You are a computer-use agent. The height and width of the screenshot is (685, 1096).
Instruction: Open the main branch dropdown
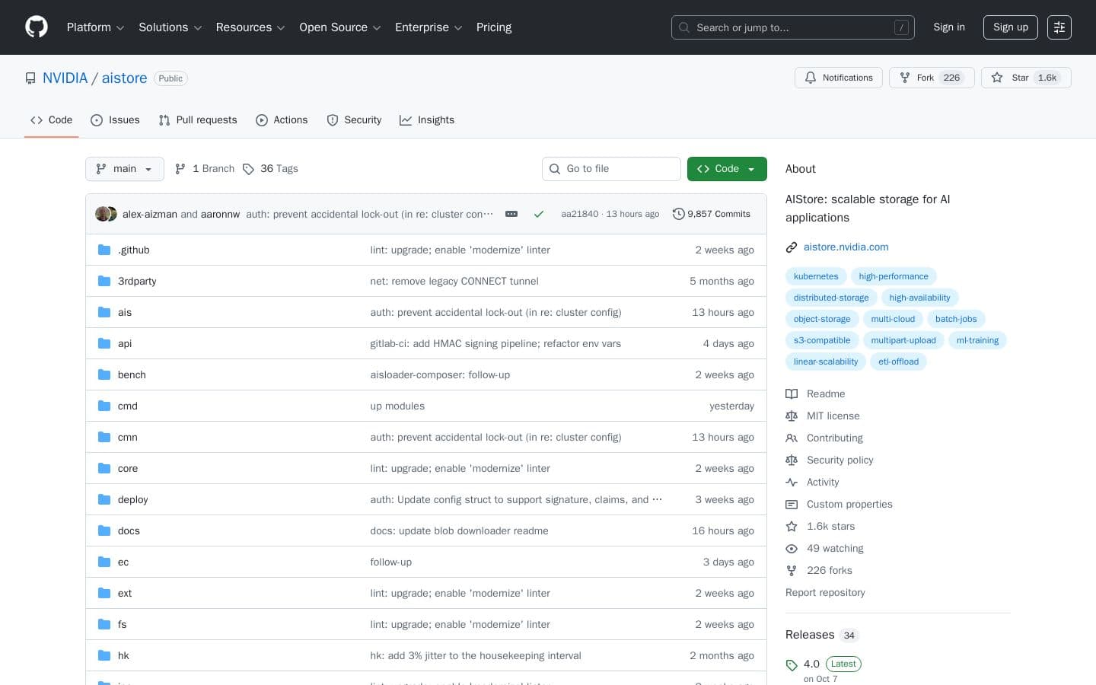point(124,168)
